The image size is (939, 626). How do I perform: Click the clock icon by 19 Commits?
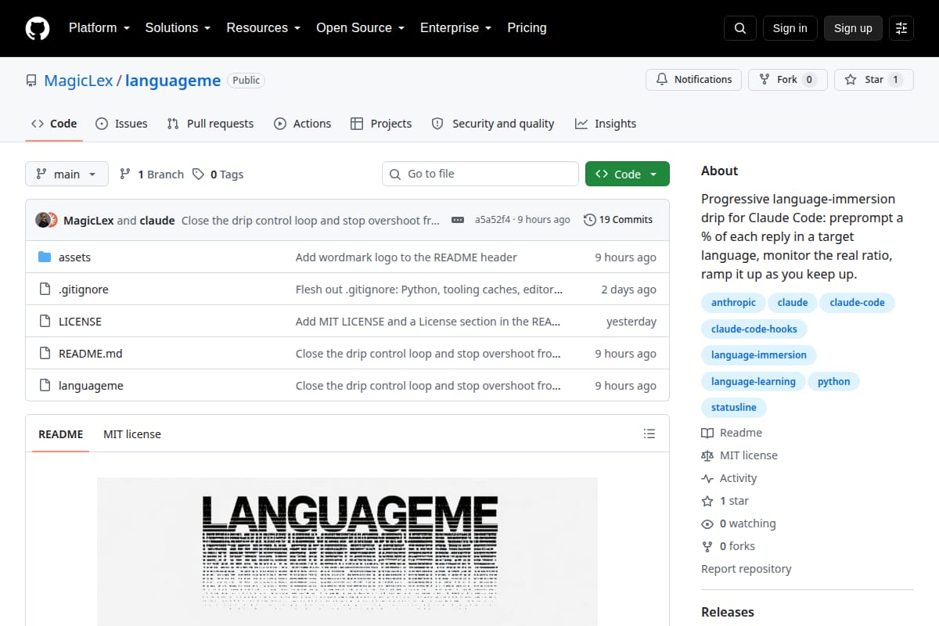click(589, 220)
